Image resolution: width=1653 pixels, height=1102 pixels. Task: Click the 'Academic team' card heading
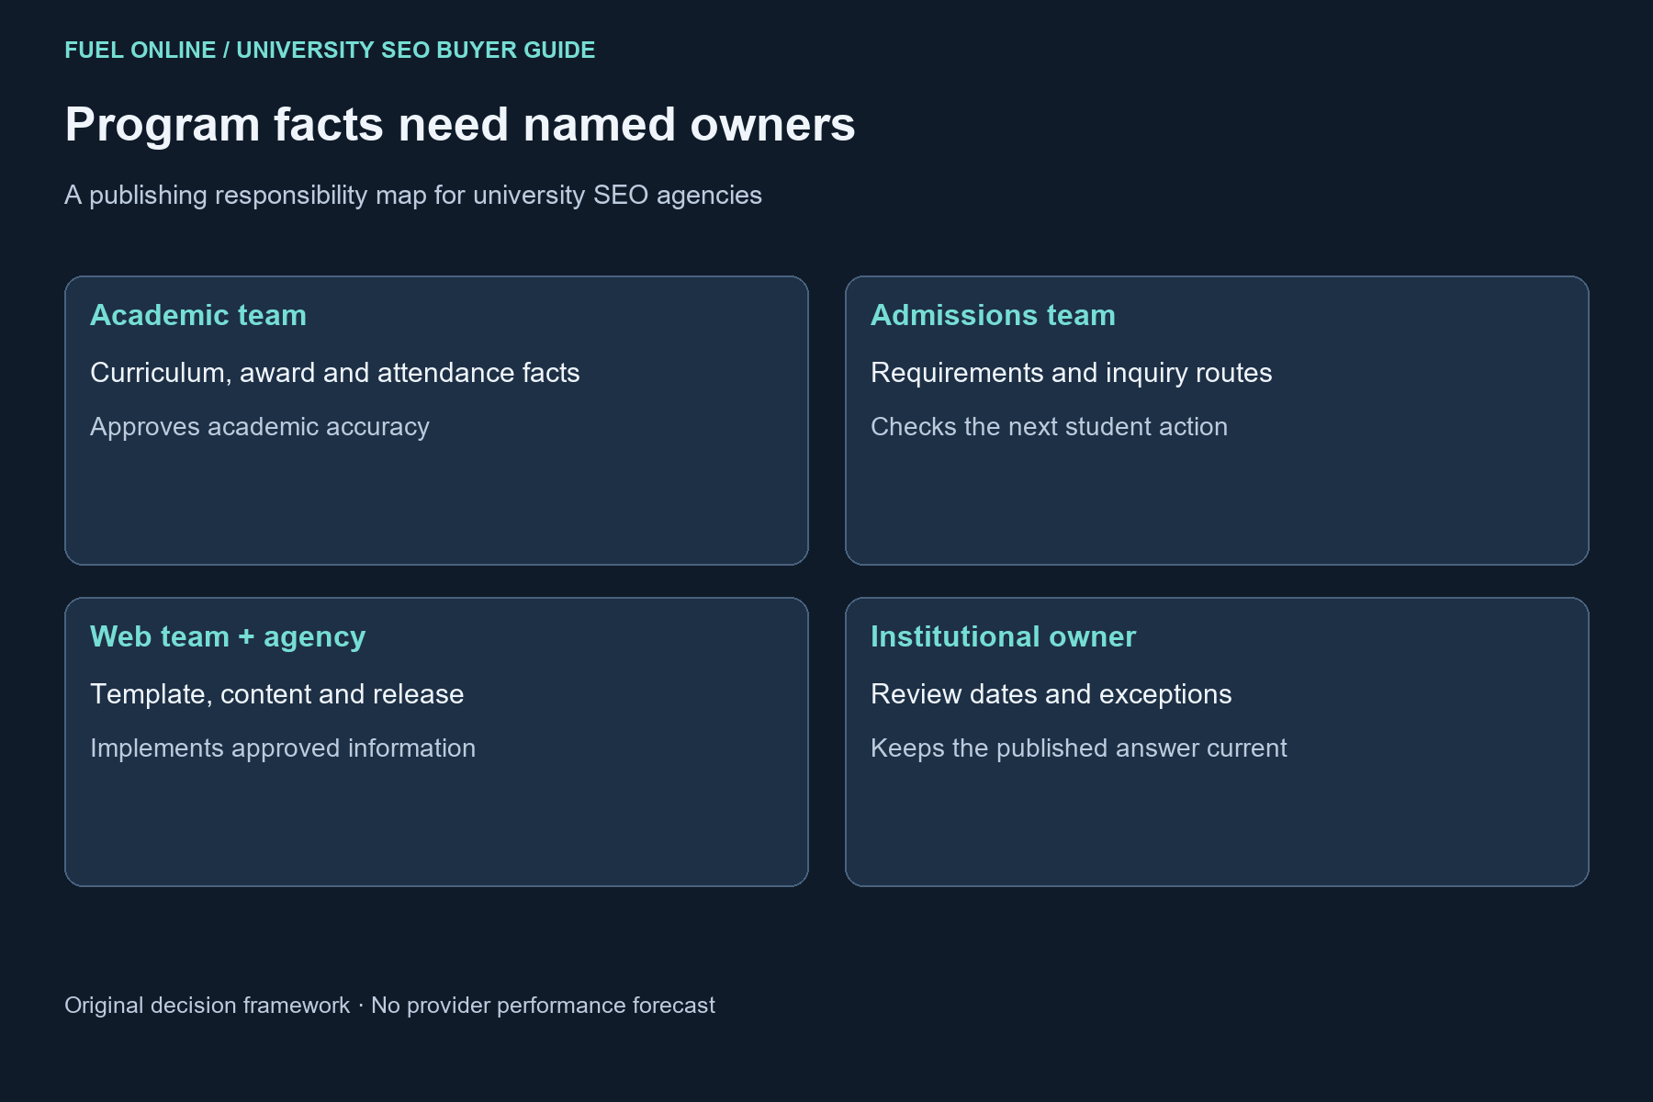[x=198, y=315]
